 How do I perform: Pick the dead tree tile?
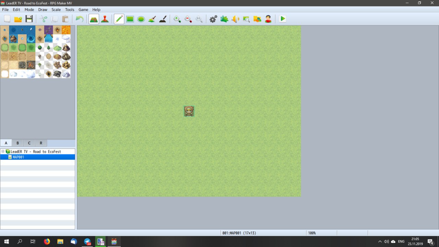coord(40,56)
